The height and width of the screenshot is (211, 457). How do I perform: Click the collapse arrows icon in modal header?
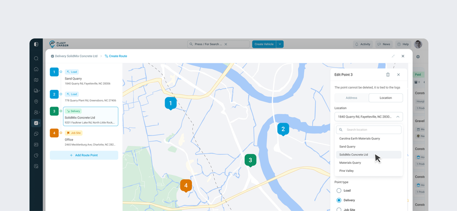pyautogui.click(x=393, y=56)
